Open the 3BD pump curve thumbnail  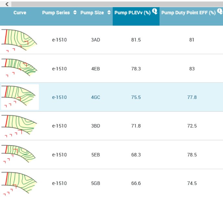(x=19, y=126)
